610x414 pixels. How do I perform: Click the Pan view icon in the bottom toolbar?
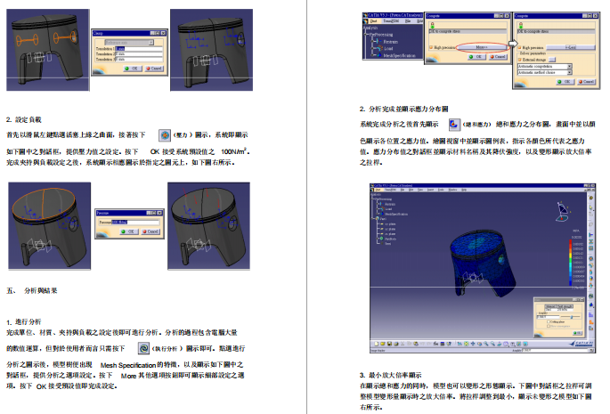click(x=473, y=344)
